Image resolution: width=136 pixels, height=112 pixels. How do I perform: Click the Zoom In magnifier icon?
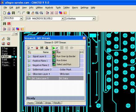click(x=37, y=13)
